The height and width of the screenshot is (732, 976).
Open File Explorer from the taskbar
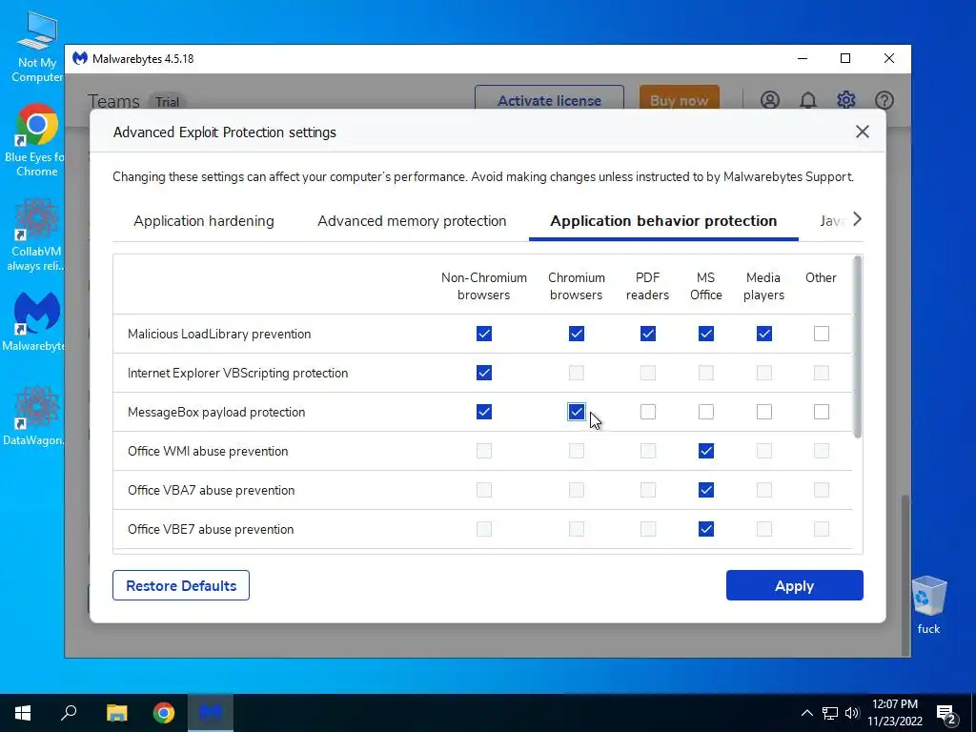click(x=116, y=713)
